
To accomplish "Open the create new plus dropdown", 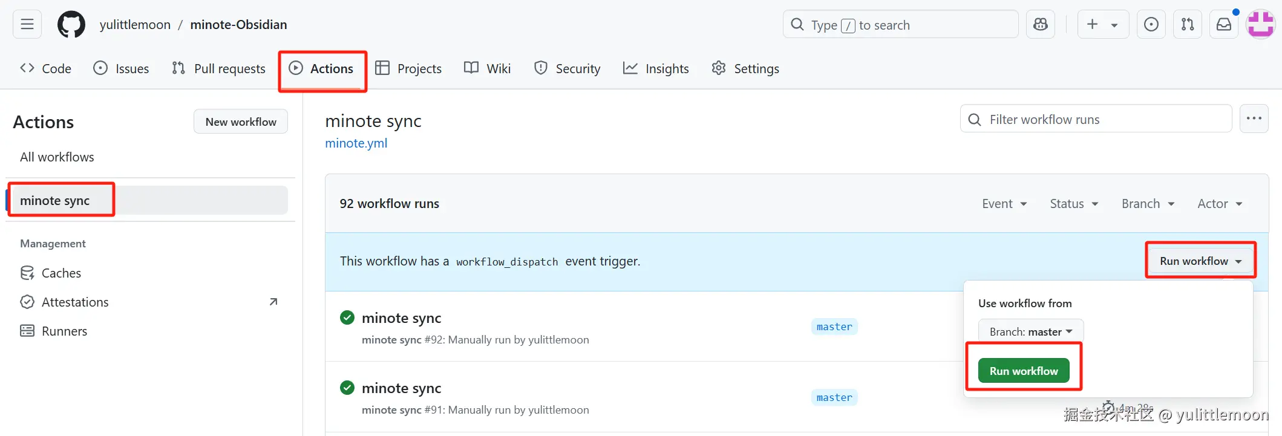I will [1102, 25].
